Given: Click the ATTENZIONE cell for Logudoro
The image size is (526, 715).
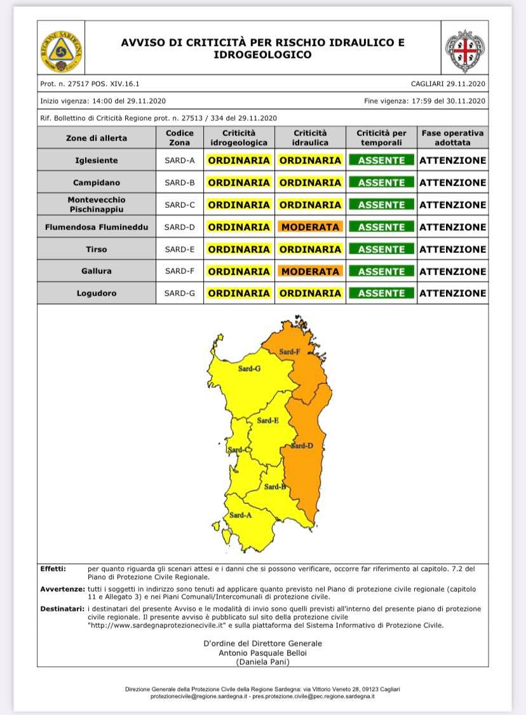Looking at the screenshot, I should tap(453, 294).
